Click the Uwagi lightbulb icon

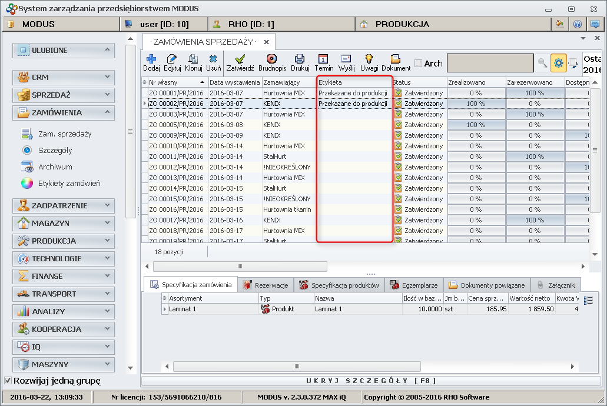[x=369, y=59]
